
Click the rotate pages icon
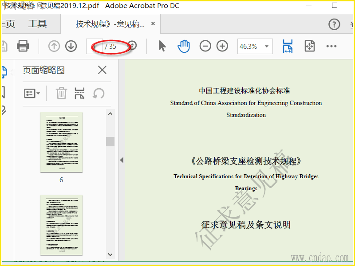point(99,93)
